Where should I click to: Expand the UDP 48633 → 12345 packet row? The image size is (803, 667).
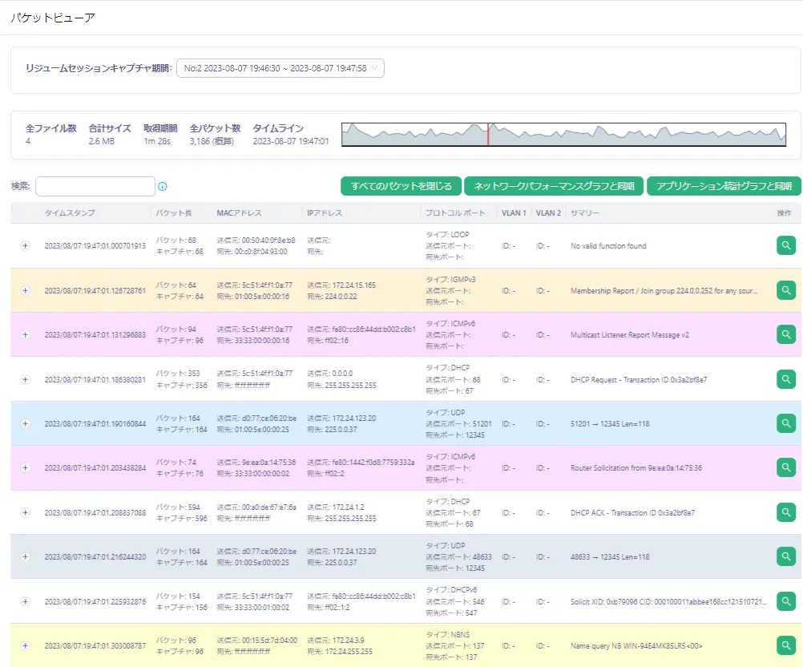click(x=25, y=557)
